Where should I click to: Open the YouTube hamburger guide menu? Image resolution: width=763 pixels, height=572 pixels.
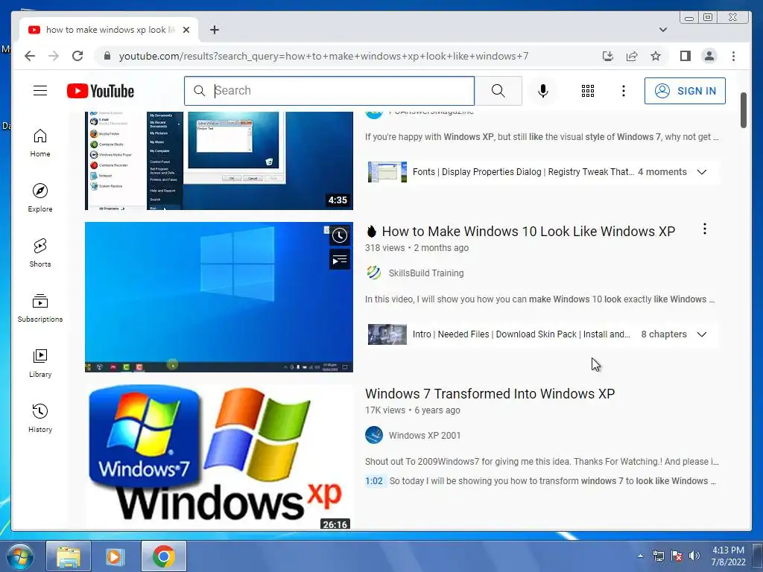(40, 90)
